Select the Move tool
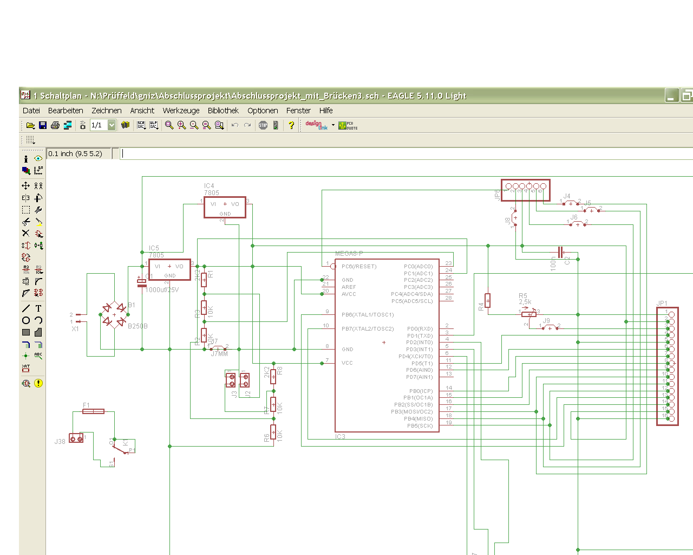693x555 pixels. 25,185
